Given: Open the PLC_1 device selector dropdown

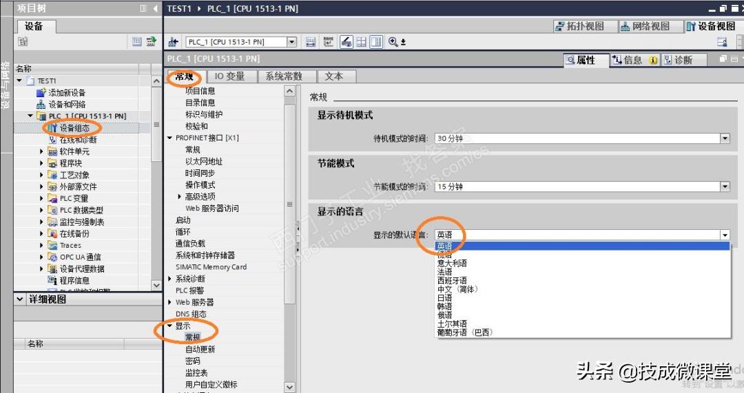Looking at the screenshot, I should [291, 42].
